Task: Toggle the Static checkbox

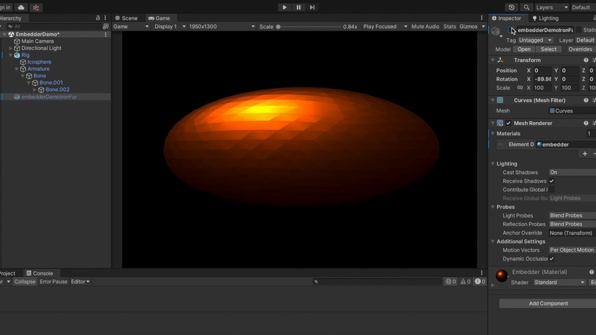Action: pyautogui.click(x=578, y=30)
